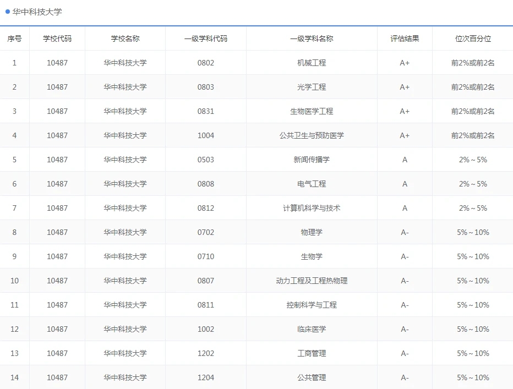513x389 pixels.
Task: Click subject code 0802
Action: click(206, 63)
